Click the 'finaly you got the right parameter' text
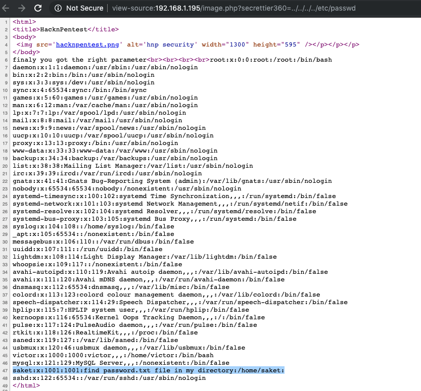The width and height of the screenshot is (421, 391). [x=79, y=60]
